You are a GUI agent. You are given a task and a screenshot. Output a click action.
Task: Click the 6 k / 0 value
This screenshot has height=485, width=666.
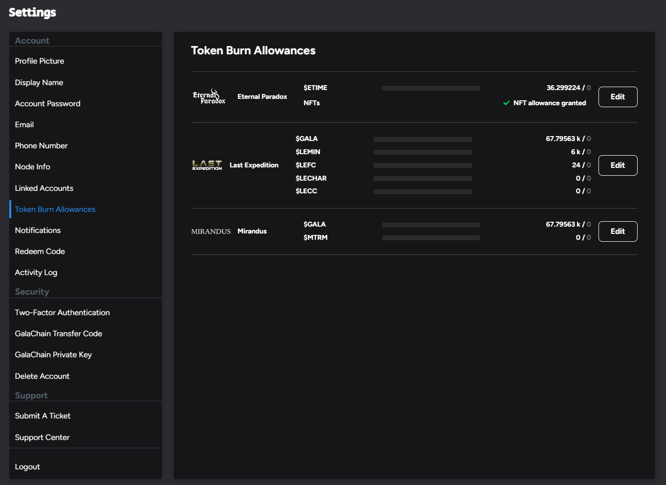[x=581, y=152]
